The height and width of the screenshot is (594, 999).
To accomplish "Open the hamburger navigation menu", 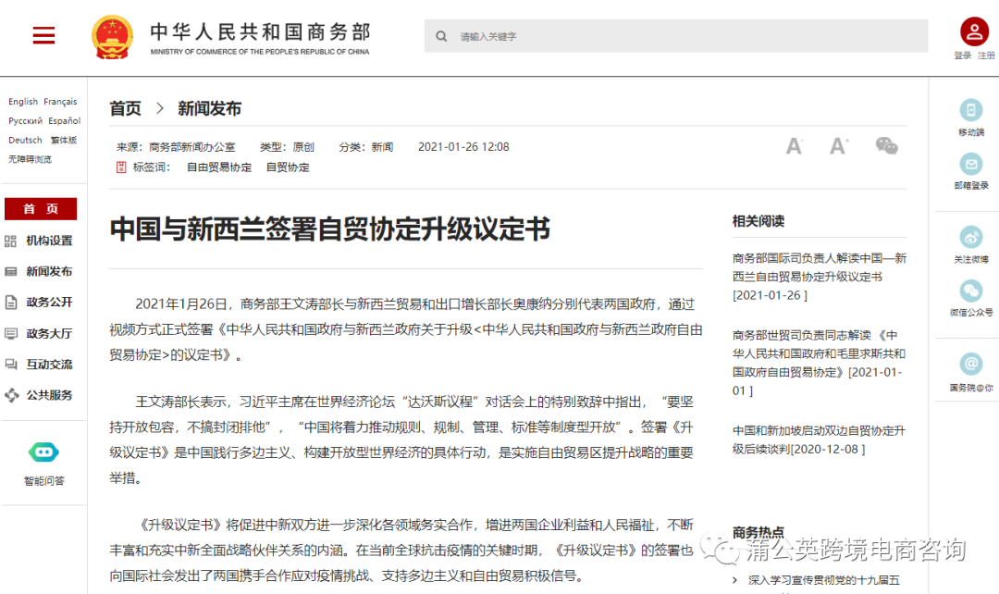I will tap(43, 35).
